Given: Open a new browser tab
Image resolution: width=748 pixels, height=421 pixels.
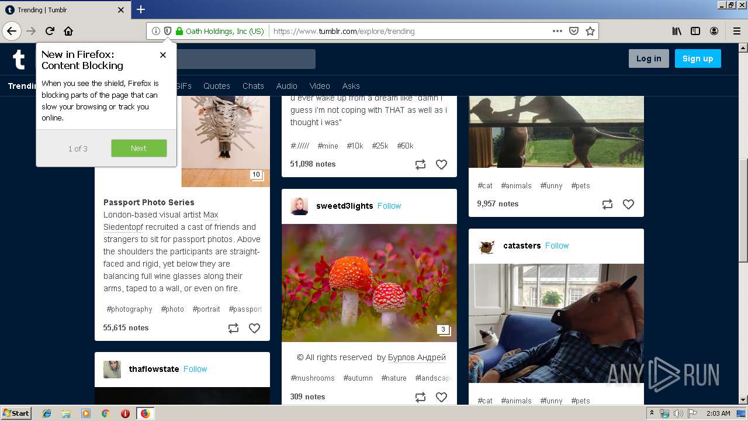Looking at the screenshot, I should point(141,9).
